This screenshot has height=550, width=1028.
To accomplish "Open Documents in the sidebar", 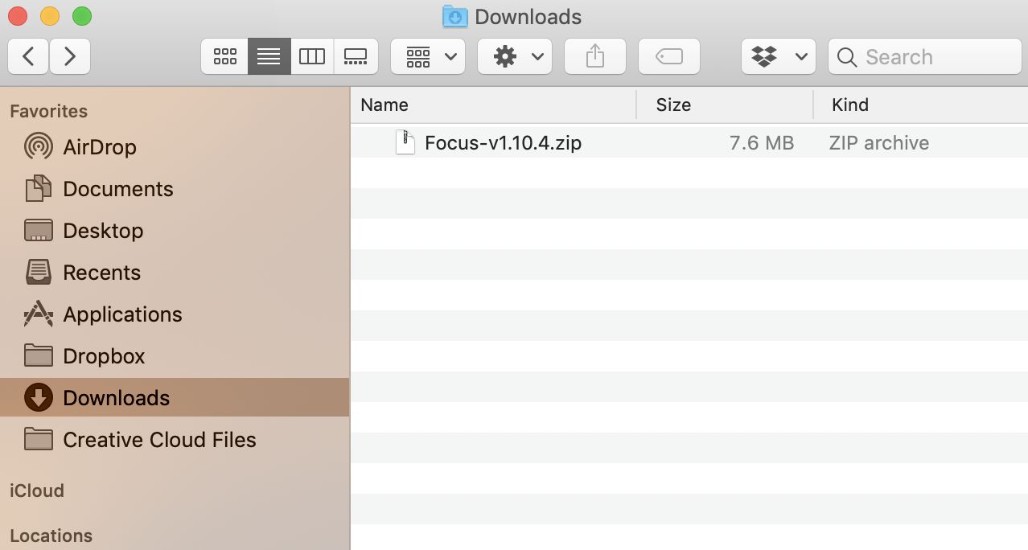I will tap(175, 189).
